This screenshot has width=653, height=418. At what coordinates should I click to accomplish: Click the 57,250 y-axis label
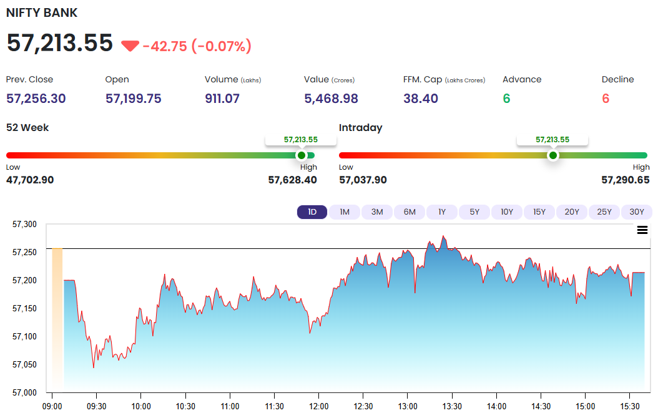pos(24,252)
